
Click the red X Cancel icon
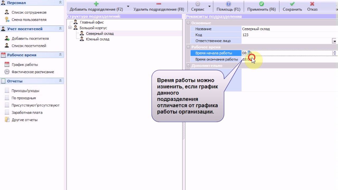[x=312, y=4]
